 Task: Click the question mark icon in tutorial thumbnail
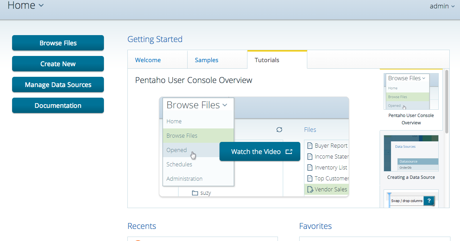(429, 201)
